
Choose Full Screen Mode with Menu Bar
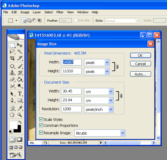pyautogui.click(x=16, y=147)
